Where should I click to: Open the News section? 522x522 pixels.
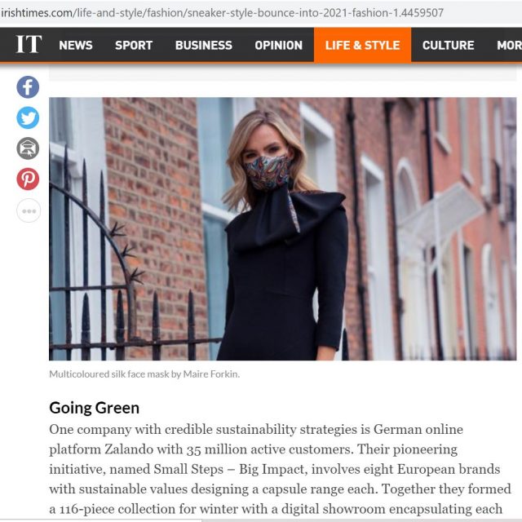coord(76,46)
